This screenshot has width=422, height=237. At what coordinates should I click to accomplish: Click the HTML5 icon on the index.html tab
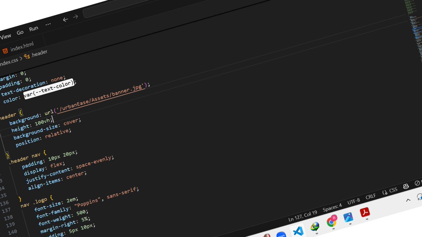click(5, 51)
